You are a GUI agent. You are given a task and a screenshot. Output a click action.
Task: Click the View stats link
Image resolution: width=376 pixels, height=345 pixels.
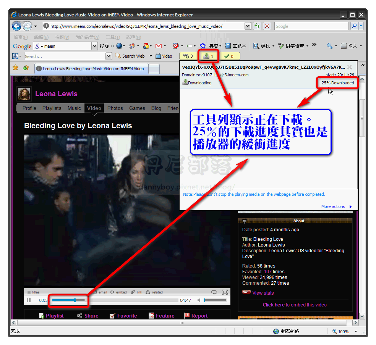point(263,293)
